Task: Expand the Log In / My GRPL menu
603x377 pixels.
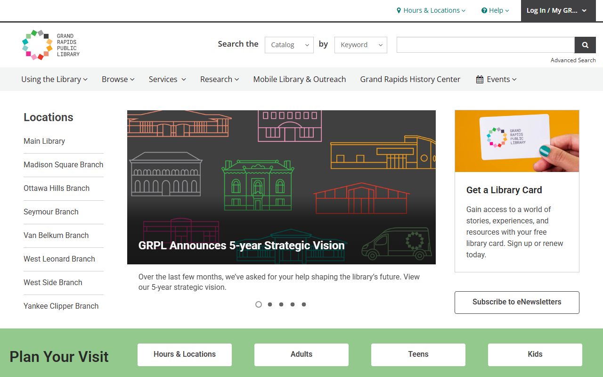Action: tap(556, 10)
